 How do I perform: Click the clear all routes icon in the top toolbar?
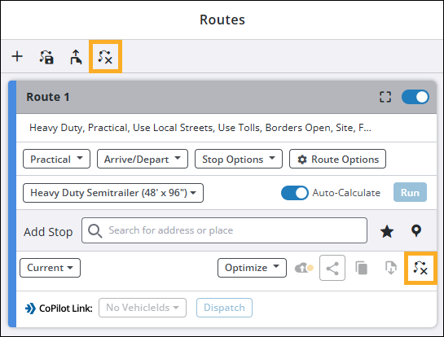[x=105, y=57]
